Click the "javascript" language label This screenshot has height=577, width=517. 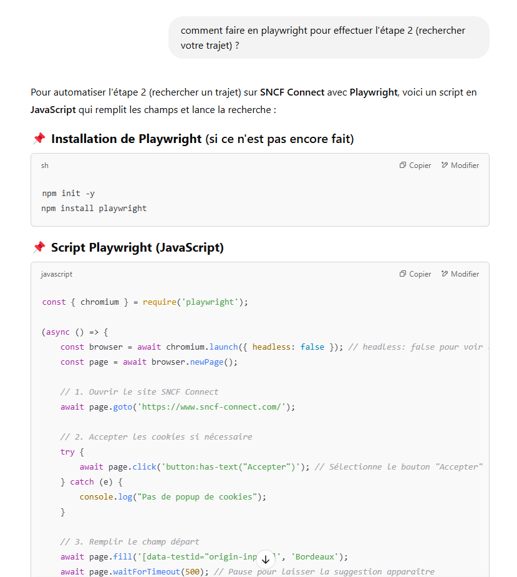57,274
